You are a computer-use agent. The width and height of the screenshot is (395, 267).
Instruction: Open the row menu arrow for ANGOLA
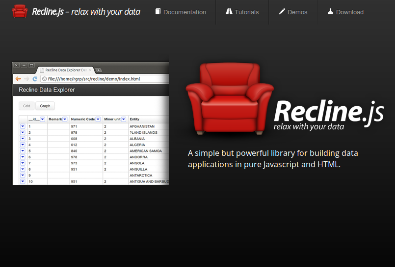(x=23, y=163)
